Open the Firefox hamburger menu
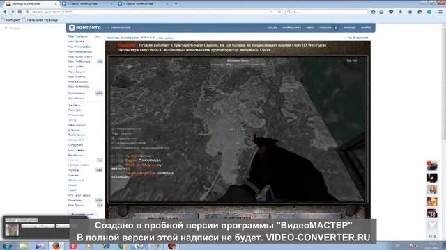This screenshot has width=446, height=250. coord(440,12)
